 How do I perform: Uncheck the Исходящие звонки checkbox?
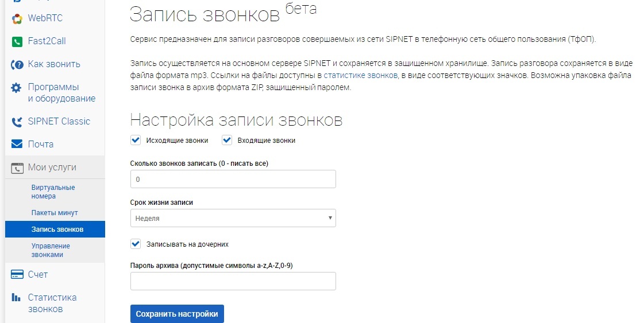(x=136, y=140)
